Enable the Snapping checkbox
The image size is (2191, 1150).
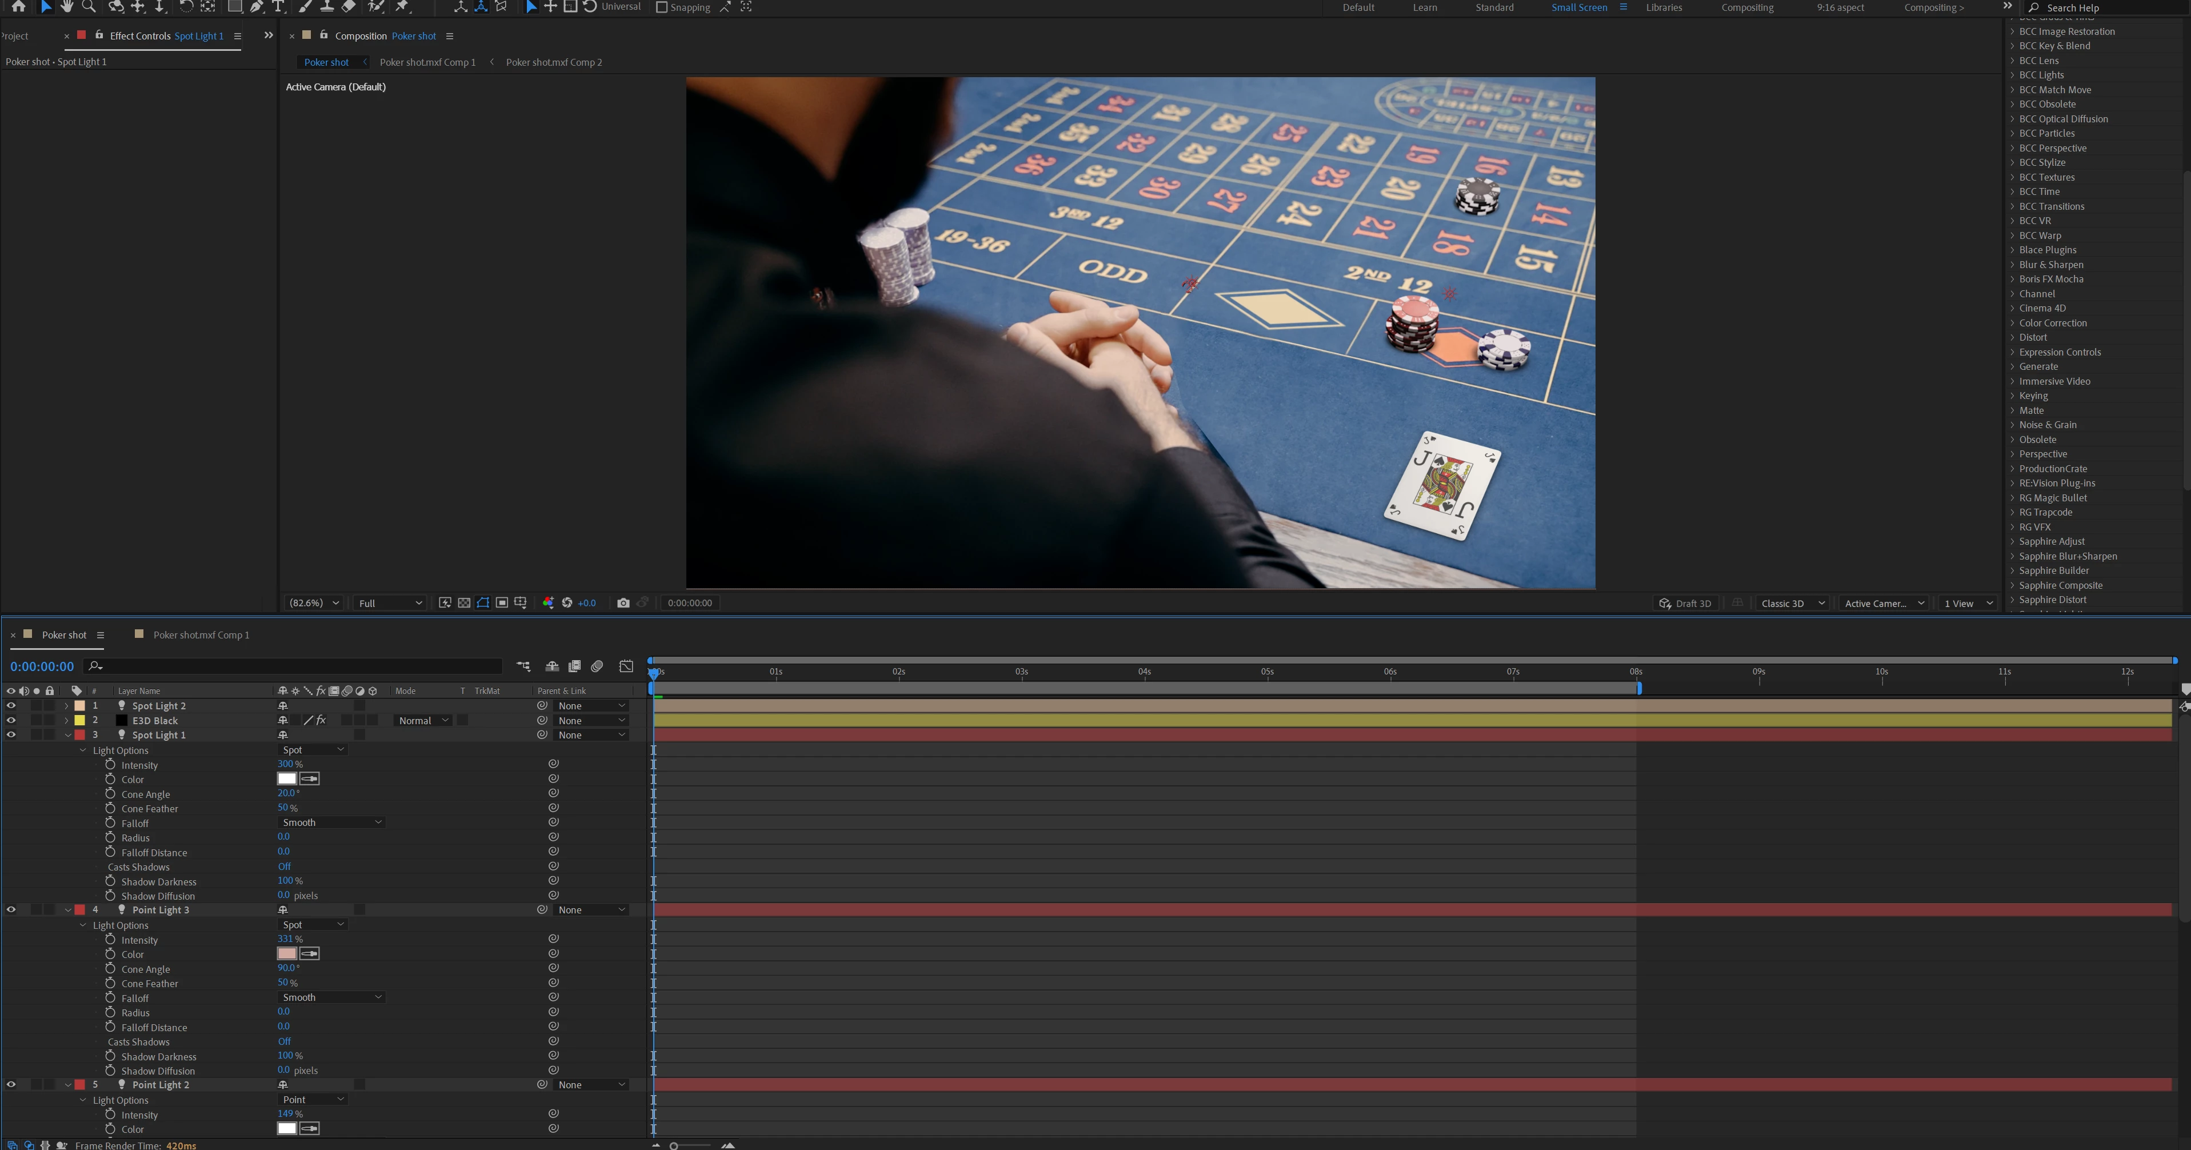tap(662, 7)
